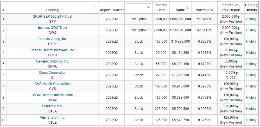Open SPDR S&P 500 ETF Trust link
260x127 pixels.
[53, 17]
